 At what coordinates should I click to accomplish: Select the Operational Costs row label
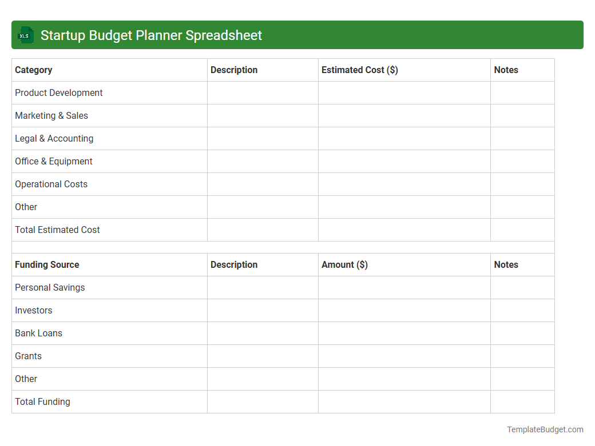pyautogui.click(x=51, y=184)
